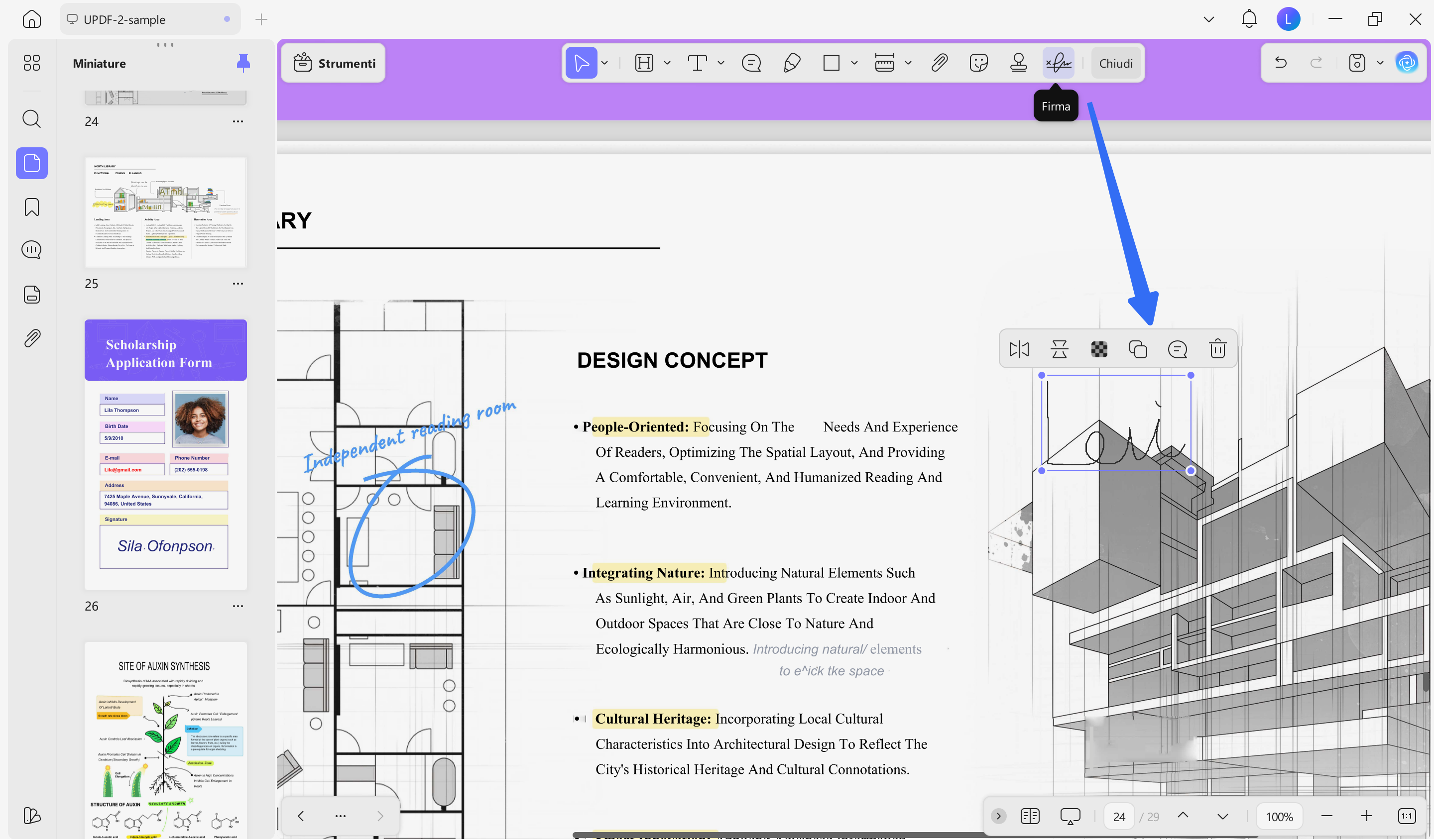This screenshot has height=839, width=1434.
Task: Expand the selection tool dropdown arrow
Action: [x=604, y=63]
